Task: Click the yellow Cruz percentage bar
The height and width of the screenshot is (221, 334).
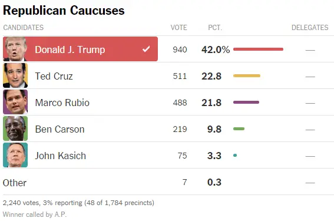Action: pos(247,75)
